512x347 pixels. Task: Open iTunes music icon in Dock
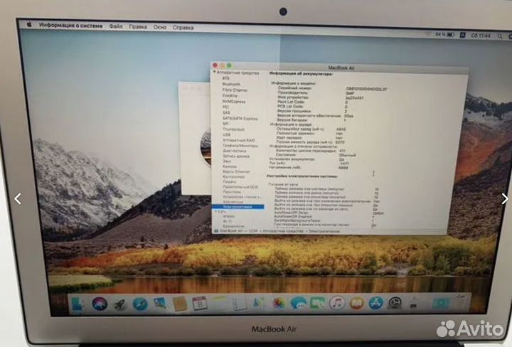pyautogui.click(x=337, y=303)
